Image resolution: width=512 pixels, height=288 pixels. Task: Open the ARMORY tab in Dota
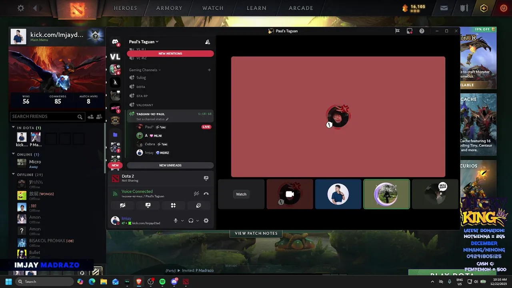click(x=169, y=8)
